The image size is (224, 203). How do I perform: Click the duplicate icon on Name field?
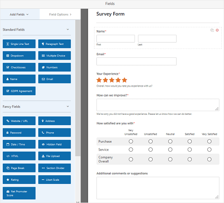[x=212, y=30]
